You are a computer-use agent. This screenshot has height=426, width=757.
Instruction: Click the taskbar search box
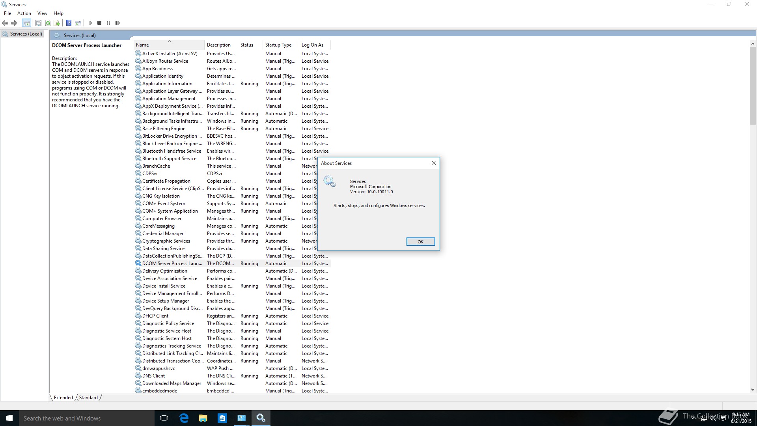87,418
